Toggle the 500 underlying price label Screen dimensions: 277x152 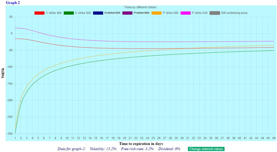point(234,13)
